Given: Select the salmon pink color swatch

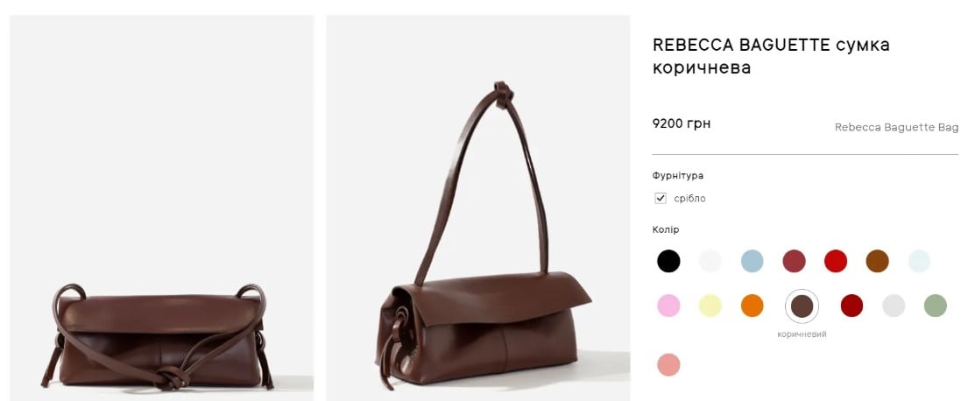Looking at the screenshot, I should (x=668, y=364).
